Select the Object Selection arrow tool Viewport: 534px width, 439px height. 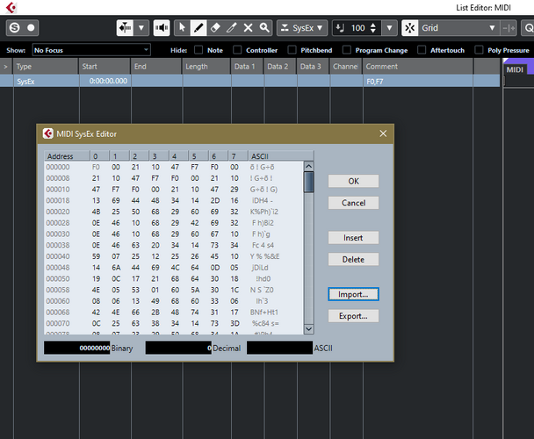point(182,27)
